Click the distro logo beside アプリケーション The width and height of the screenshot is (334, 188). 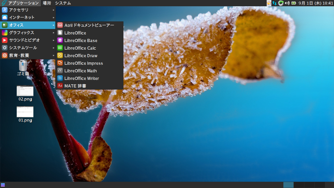pos(4,3)
